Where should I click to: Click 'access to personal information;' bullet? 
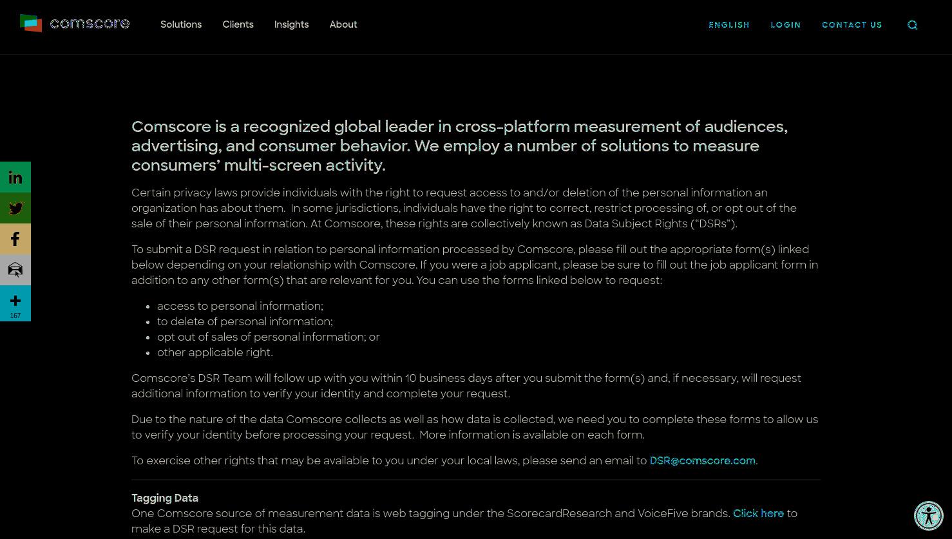point(240,306)
